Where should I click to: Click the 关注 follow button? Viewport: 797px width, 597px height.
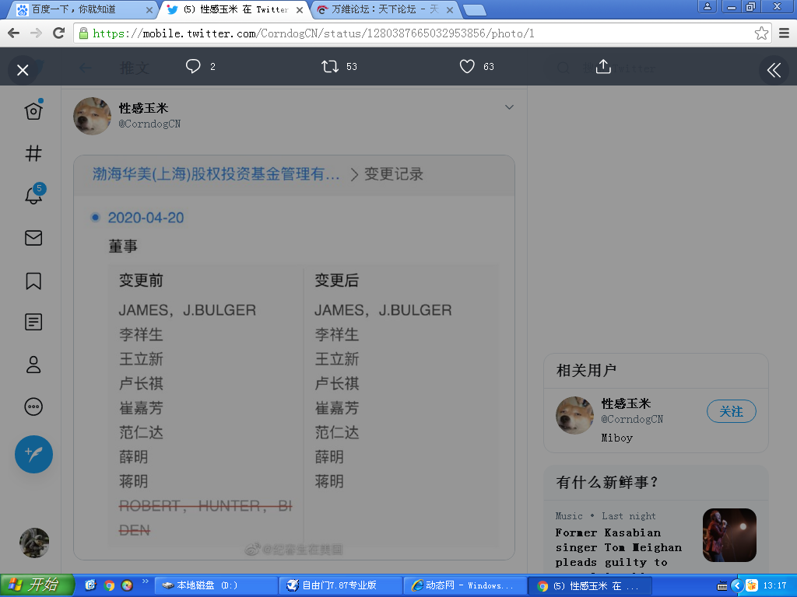731,411
